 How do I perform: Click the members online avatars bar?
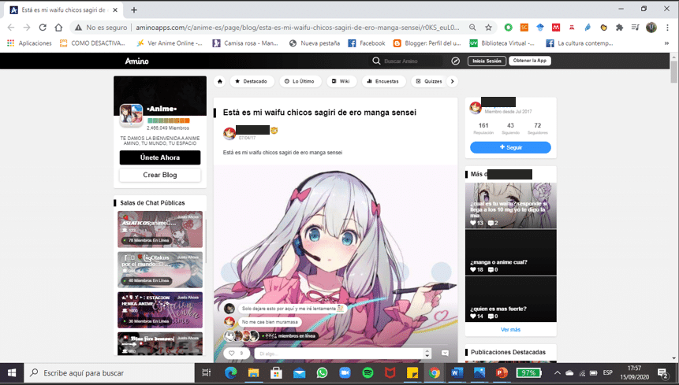(270, 335)
